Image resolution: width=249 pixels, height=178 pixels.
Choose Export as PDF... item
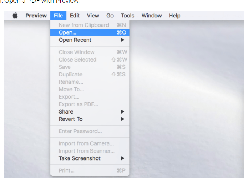click(x=90, y=104)
